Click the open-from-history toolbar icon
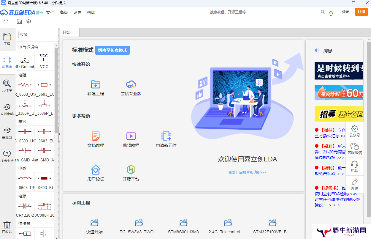Viewport: 371px width, 239px height. [x=19, y=21]
